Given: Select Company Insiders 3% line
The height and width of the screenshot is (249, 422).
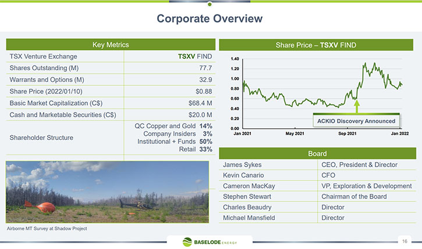Looking at the screenshot, I should 178,133.
